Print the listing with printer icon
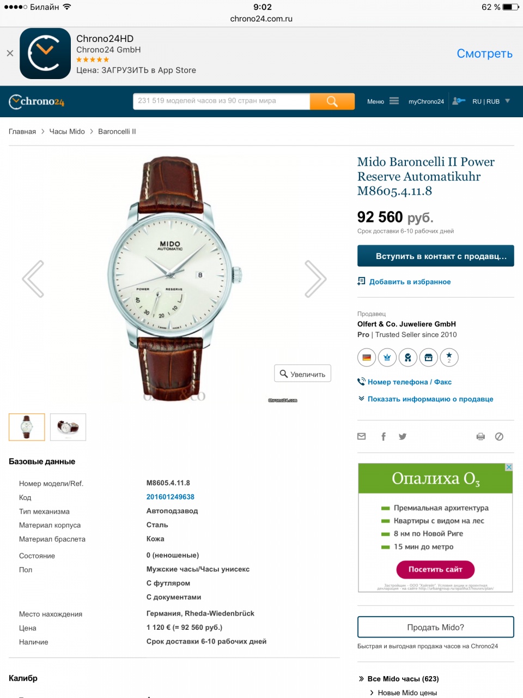 (481, 436)
